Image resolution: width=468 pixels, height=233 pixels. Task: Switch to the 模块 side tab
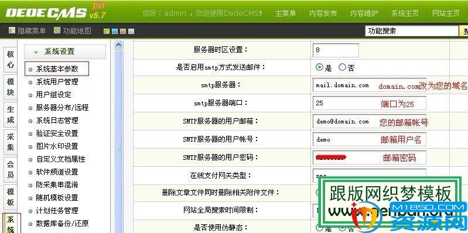[x=11, y=87]
